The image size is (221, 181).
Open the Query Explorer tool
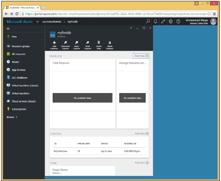tap(77, 44)
